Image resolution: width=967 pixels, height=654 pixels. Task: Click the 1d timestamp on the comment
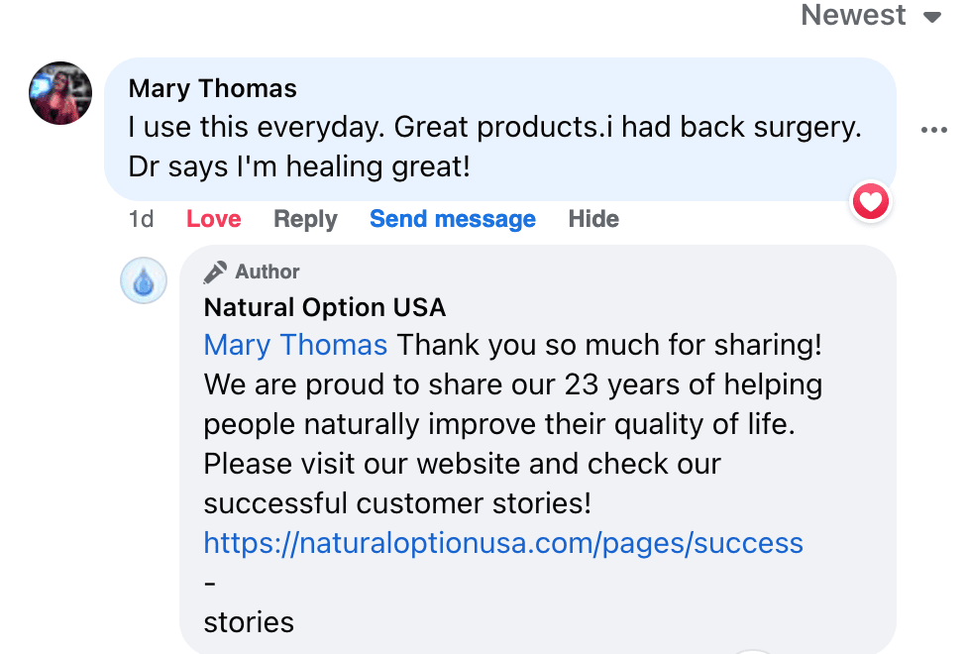[141, 219]
